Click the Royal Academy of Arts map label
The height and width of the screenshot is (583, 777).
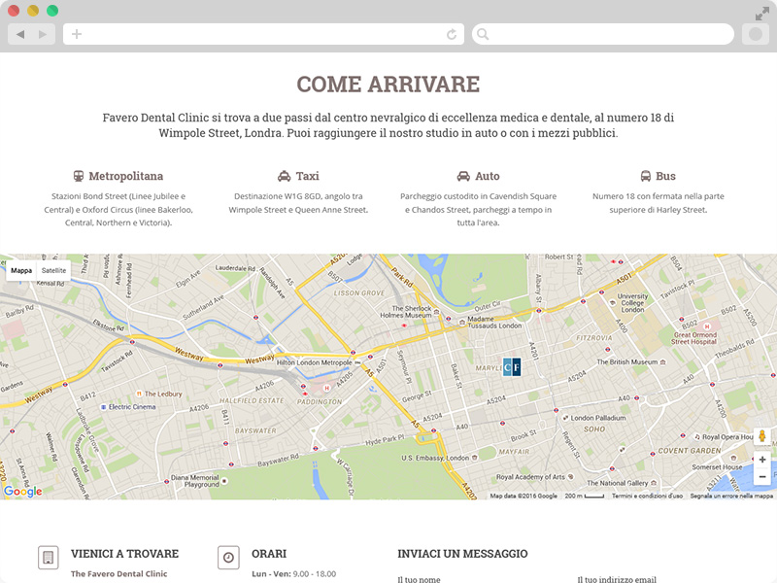[530, 477]
